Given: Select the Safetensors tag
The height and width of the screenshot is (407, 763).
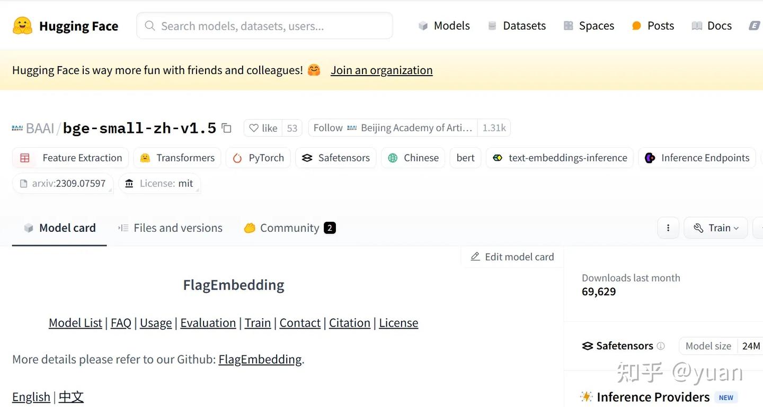Looking at the screenshot, I should pos(335,157).
